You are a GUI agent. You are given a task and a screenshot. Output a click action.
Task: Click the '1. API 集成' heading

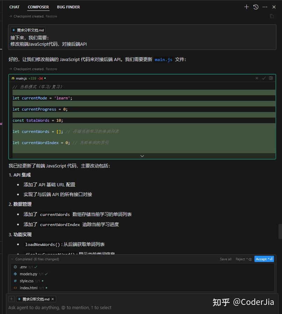pyautogui.click(x=20, y=175)
